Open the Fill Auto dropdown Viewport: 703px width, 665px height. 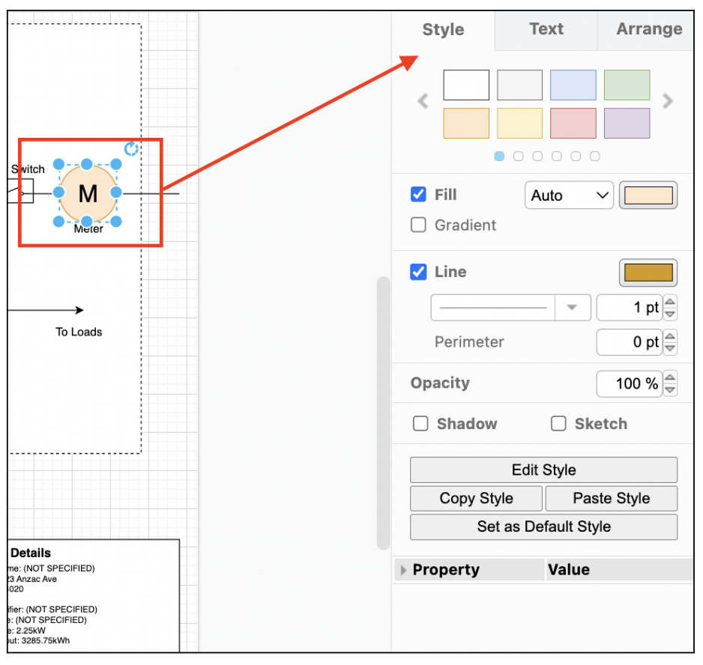tap(569, 195)
